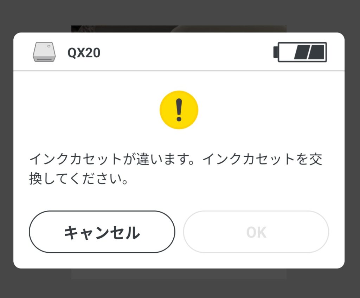Tap the dimmed photo preview behind dialog
The image size is (360, 298).
coord(179,29)
